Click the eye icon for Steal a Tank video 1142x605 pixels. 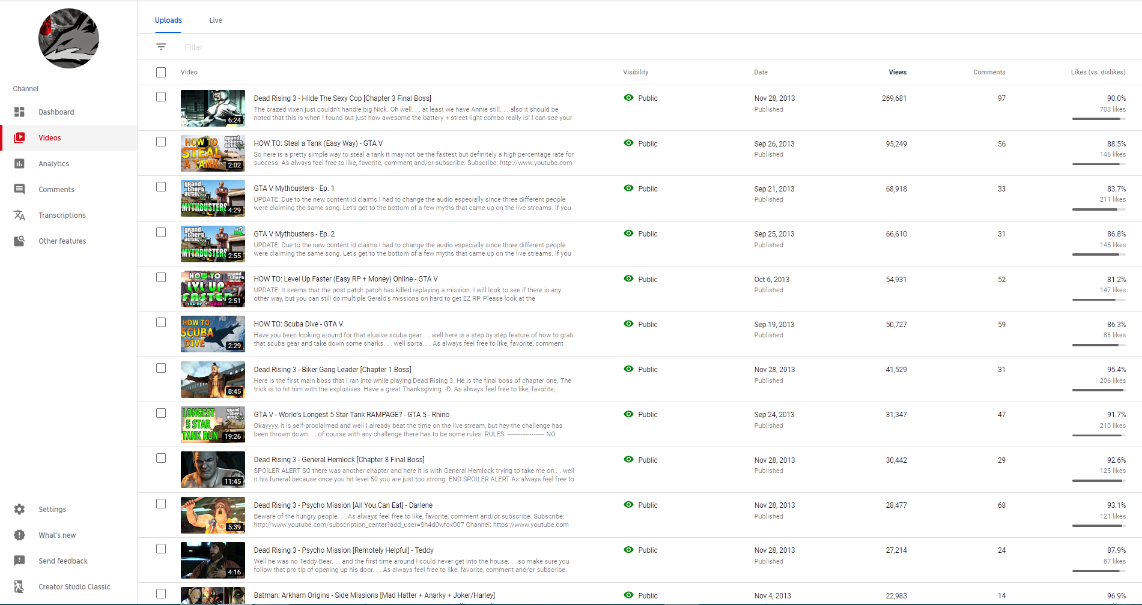pyautogui.click(x=628, y=143)
